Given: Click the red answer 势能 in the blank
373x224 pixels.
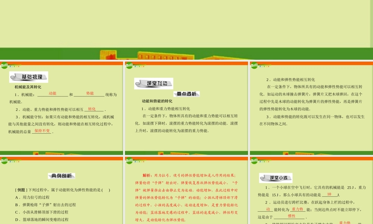Looking at the screenshot, I should click(x=90, y=93).
